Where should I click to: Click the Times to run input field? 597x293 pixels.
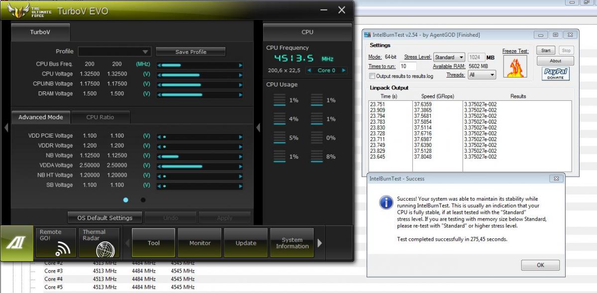click(407, 66)
